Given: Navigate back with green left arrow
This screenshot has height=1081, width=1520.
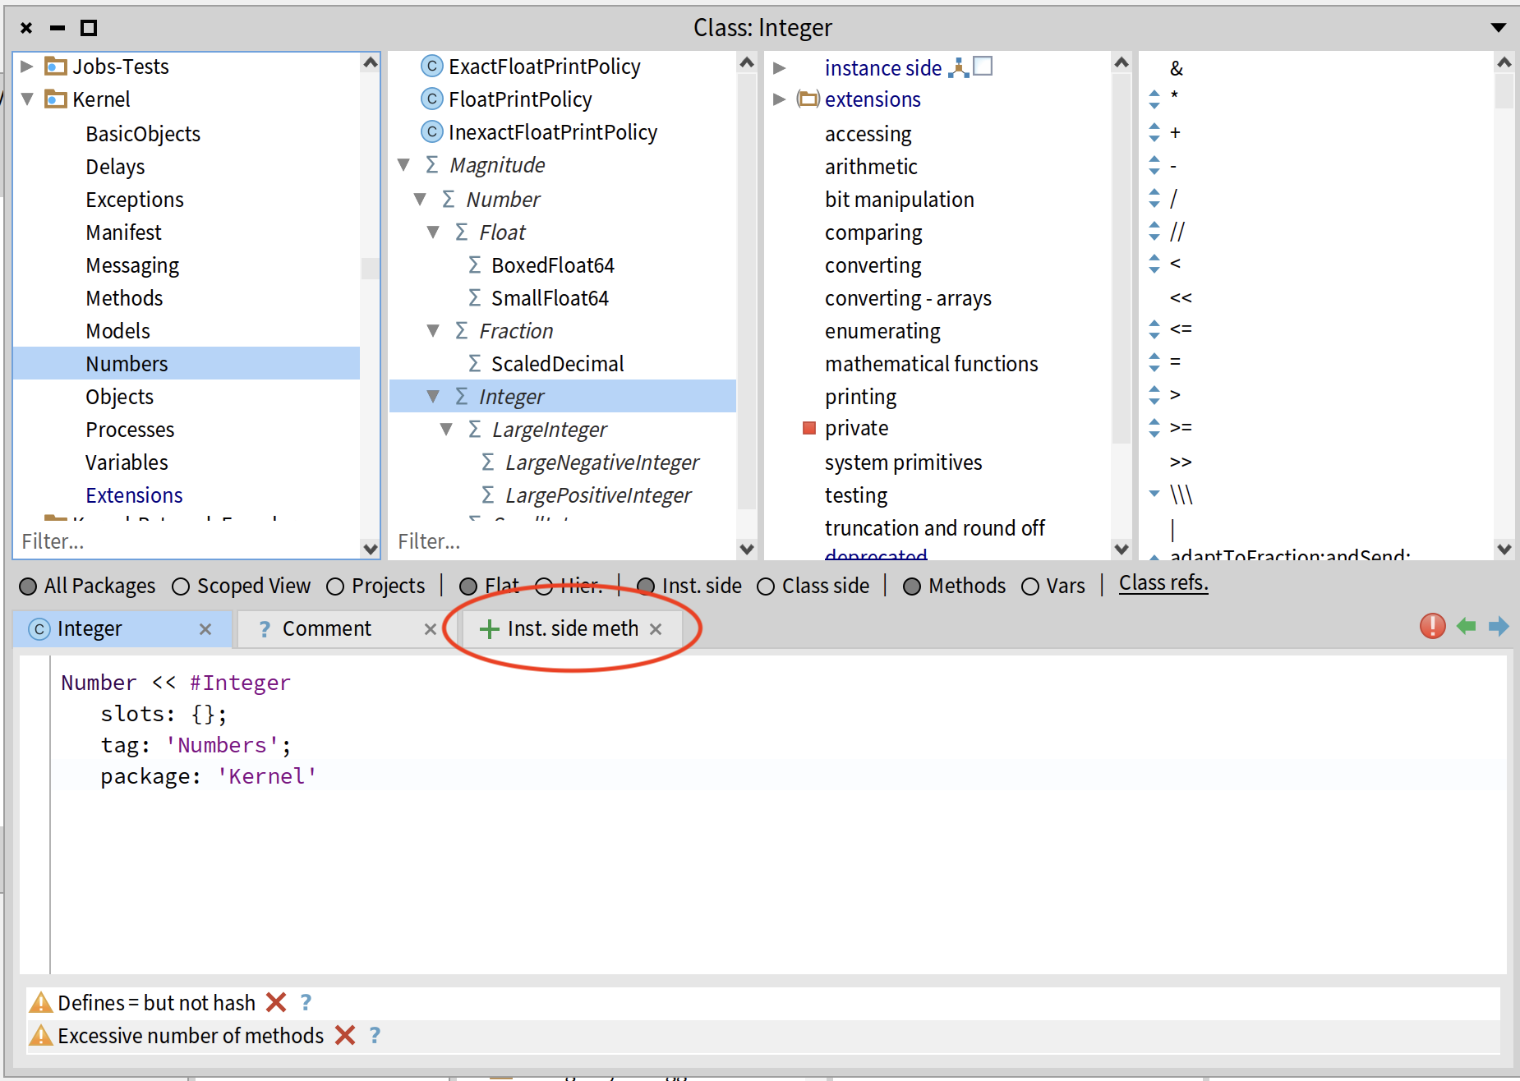Looking at the screenshot, I should [x=1466, y=627].
